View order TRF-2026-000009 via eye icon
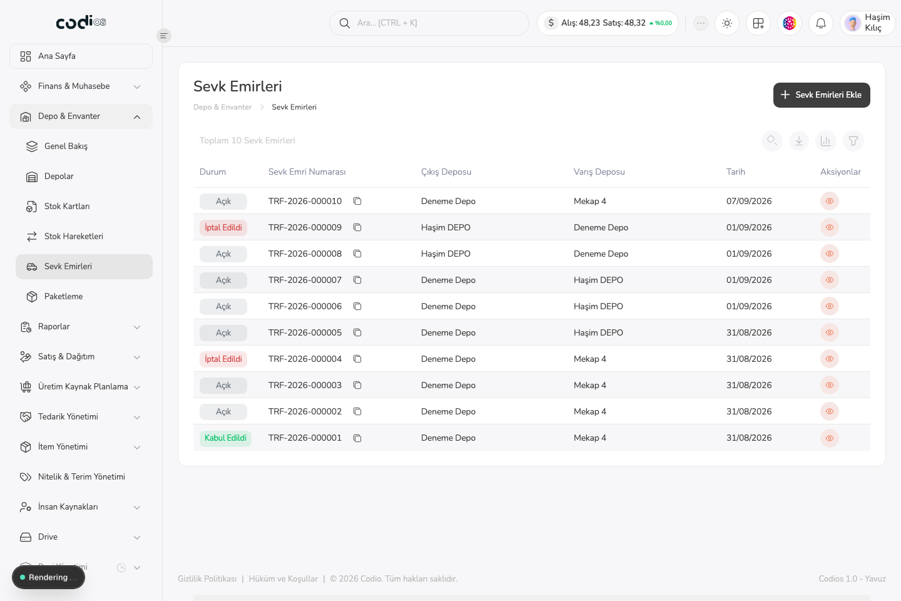 (x=830, y=227)
